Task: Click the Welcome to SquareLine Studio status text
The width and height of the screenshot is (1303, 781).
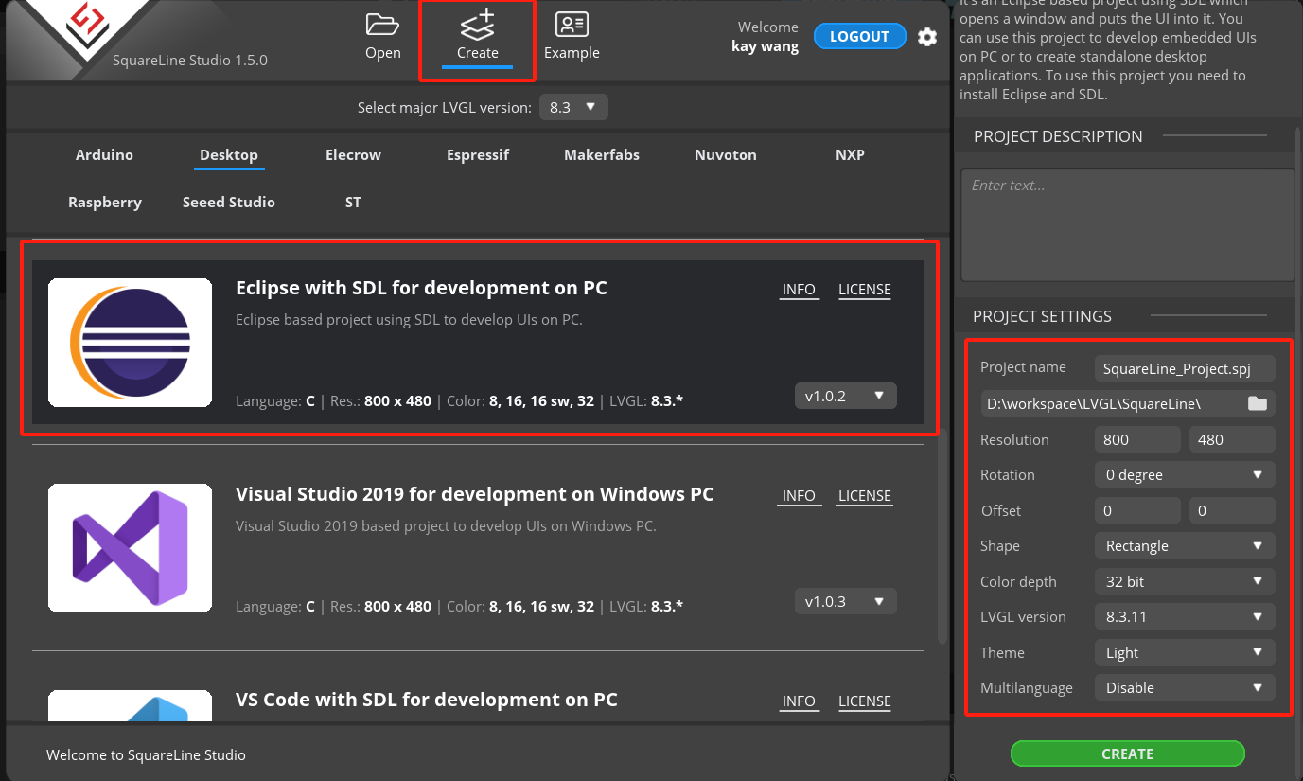Action: [146, 754]
